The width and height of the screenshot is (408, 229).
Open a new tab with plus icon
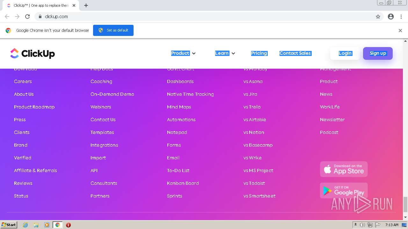pos(86,5)
